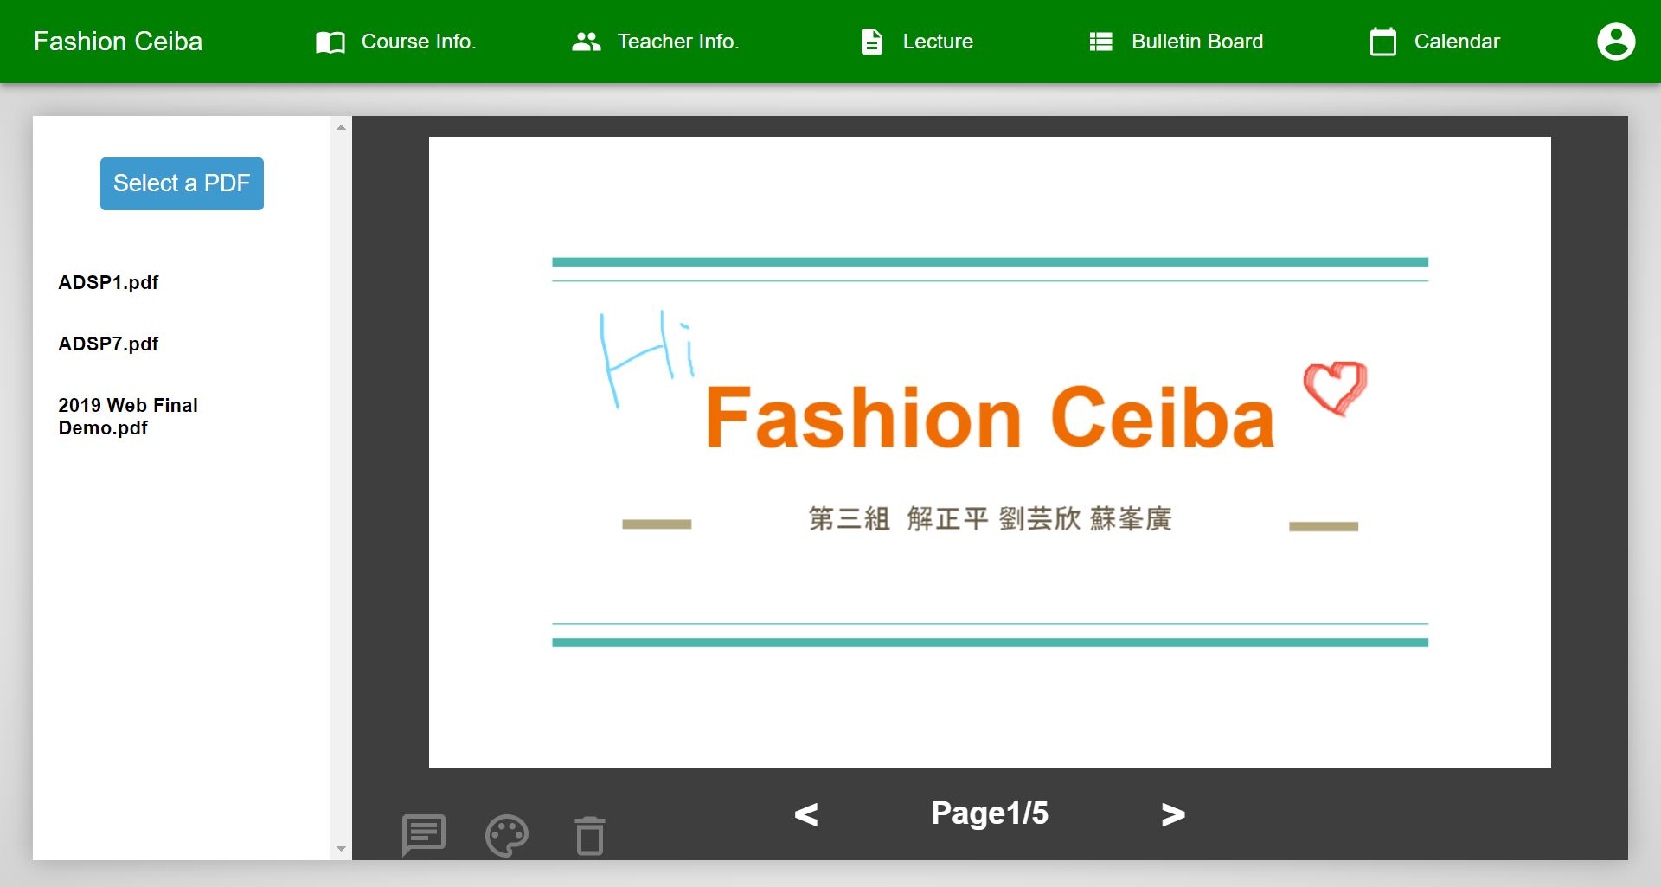Click the PDF slide canvas title
Viewport: 1661px width, 887px height.
(991, 418)
